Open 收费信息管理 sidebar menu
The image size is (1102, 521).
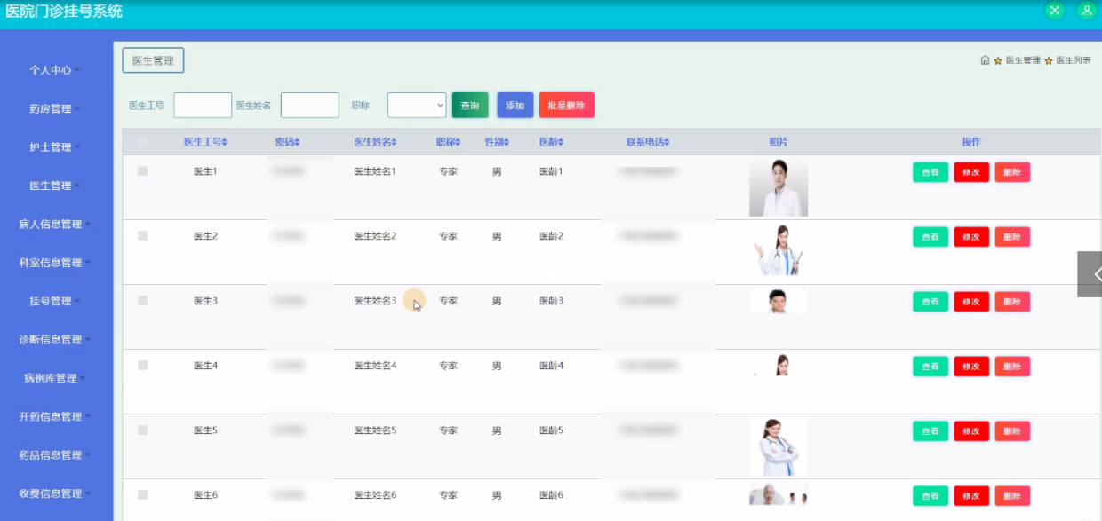pyautogui.click(x=55, y=493)
